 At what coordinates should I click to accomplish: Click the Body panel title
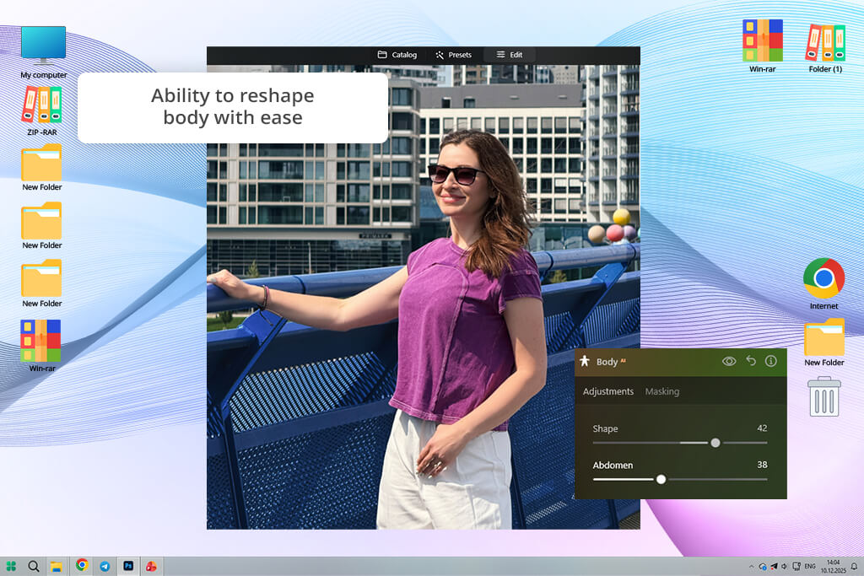tap(607, 362)
